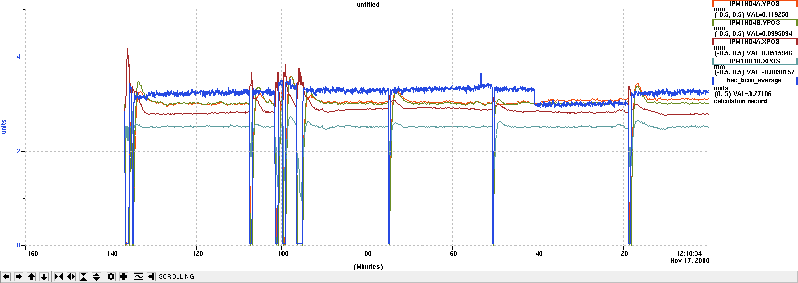Shift the plot down with down arrow
This screenshot has width=798, height=283.
(x=44, y=277)
